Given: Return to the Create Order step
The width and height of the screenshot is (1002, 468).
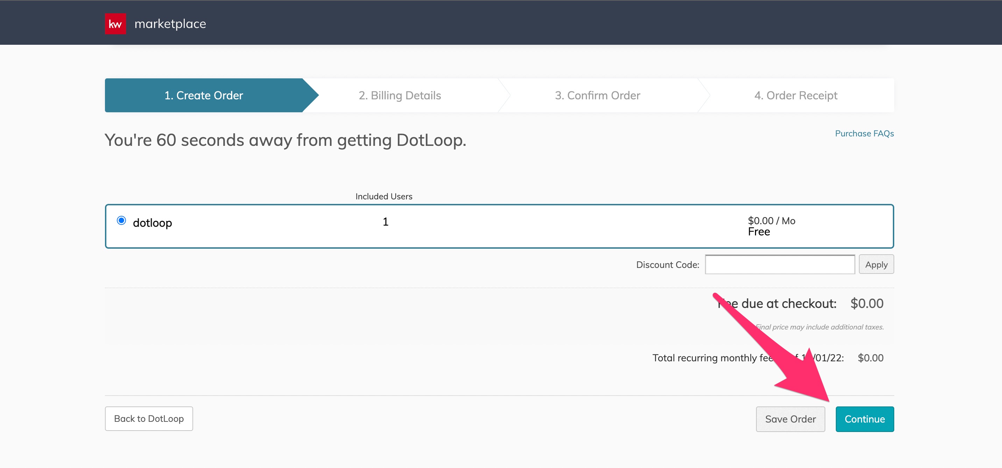Looking at the screenshot, I should click(204, 95).
